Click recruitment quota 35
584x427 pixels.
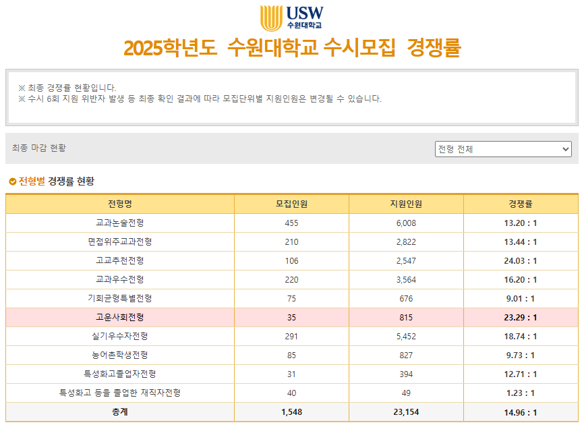291,318
